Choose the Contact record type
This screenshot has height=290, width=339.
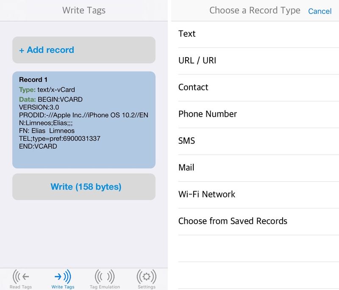[x=258, y=88]
